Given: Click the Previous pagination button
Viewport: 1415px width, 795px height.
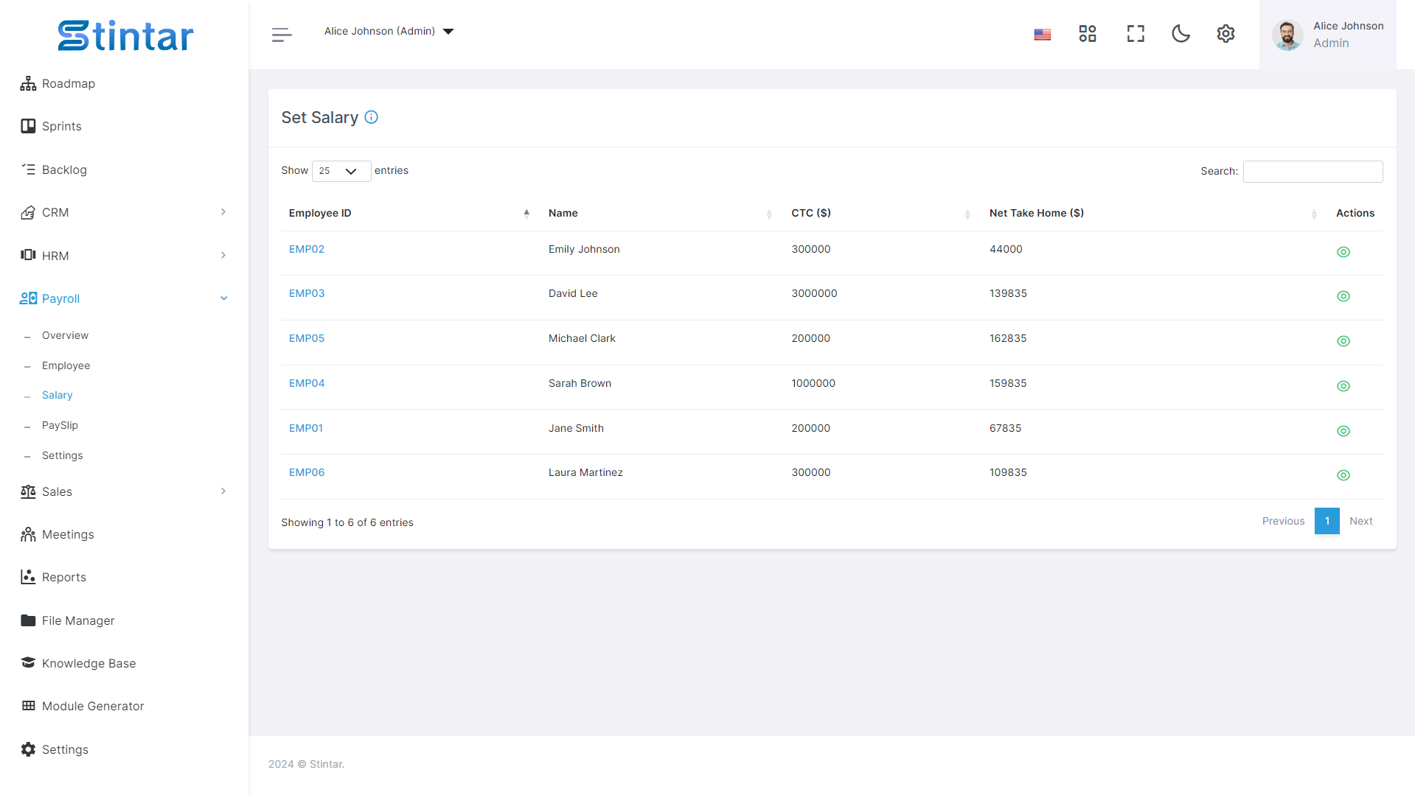Looking at the screenshot, I should coord(1283,521).
